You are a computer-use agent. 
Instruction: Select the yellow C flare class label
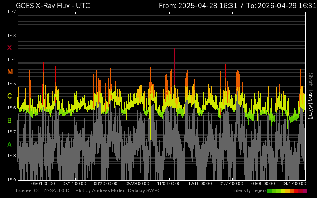pos(10,96)
